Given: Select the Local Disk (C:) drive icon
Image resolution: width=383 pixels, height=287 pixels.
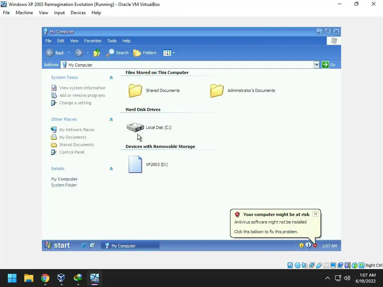Looking at the screenshot, I should click(x=135, y=127).
